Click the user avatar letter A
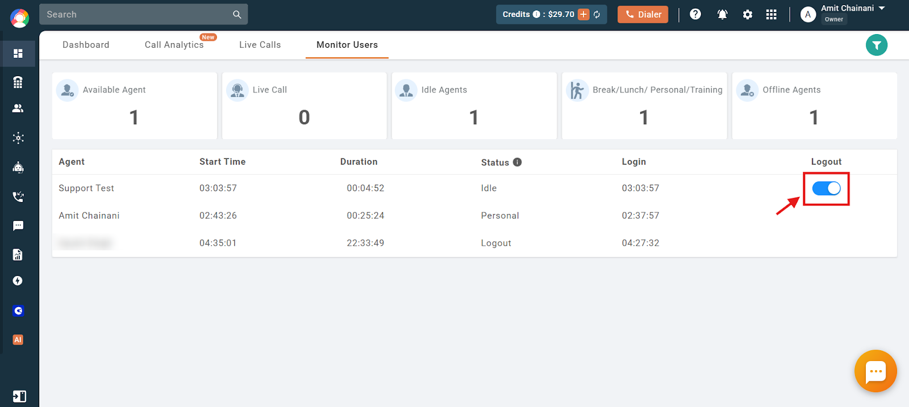The height and width of the screenshot is (407, 909). click(x=808, y=14)
